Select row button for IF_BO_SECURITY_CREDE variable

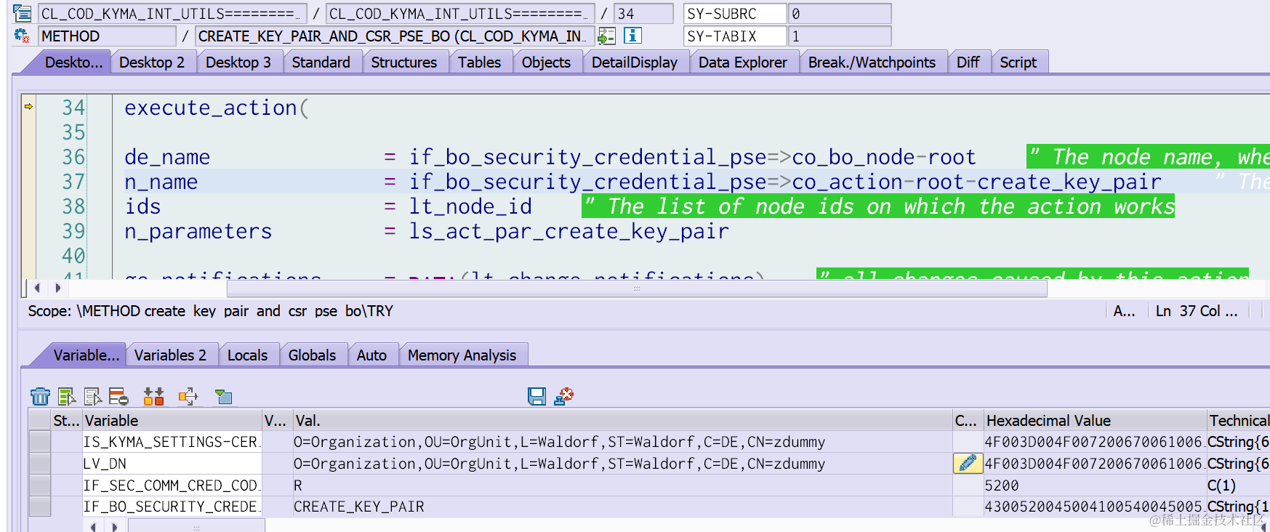39,506
